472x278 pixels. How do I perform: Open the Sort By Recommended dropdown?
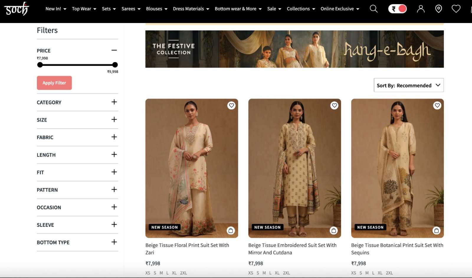point(408,85)
